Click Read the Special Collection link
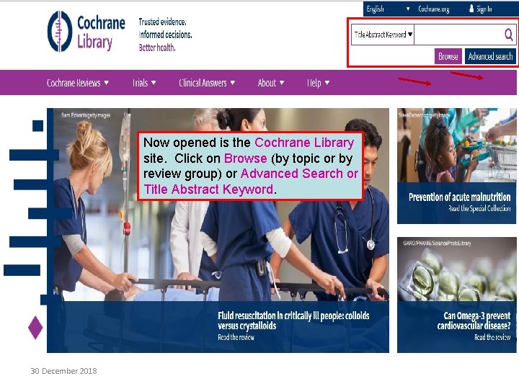 click(479, 208)
